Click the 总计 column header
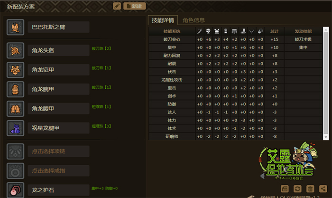The image size is (332, 198). [x=275, y=31]
